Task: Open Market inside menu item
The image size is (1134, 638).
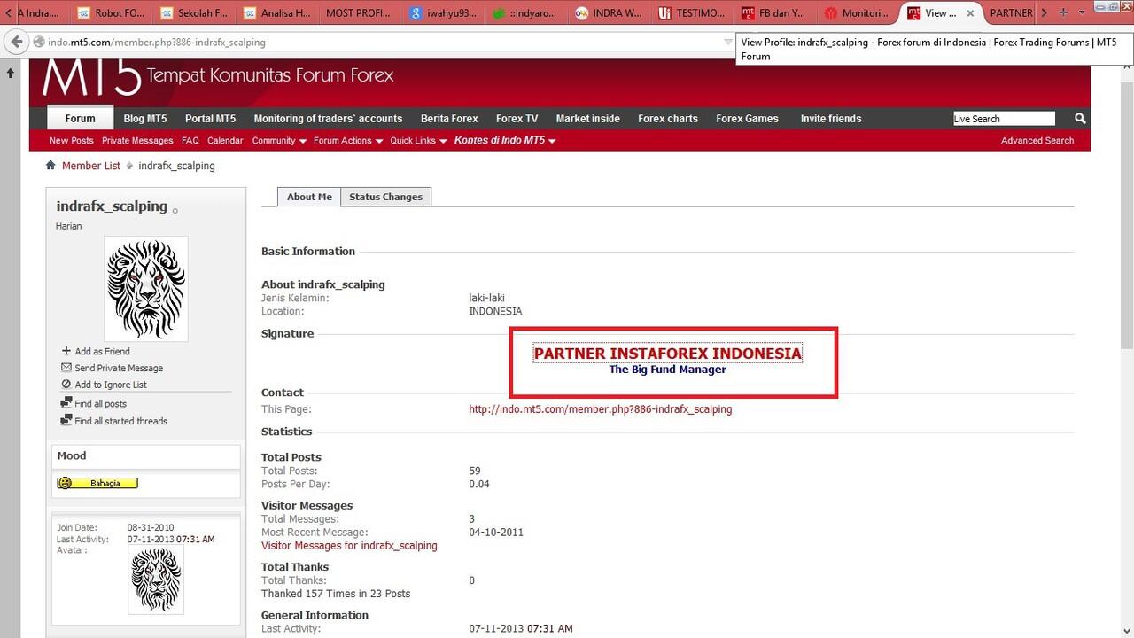Action: click(x=588, y=119)
